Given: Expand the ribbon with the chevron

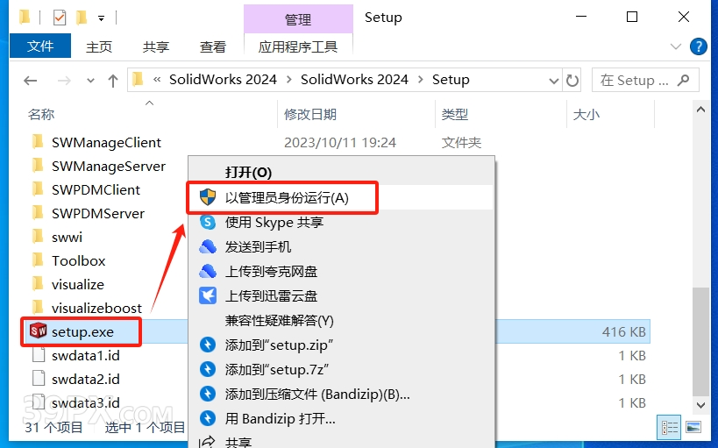Looking at the screenshot, I should [x=675, y=46].
